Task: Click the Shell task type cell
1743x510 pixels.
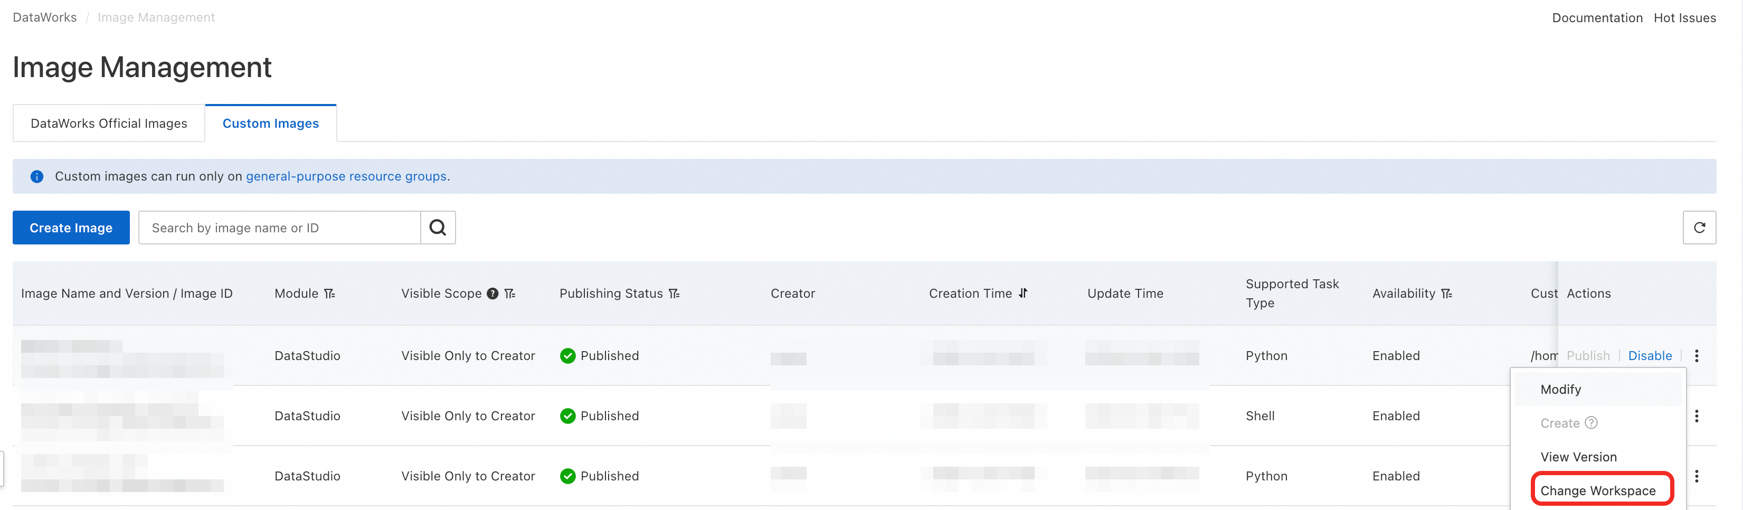Action: (1260, 416)
